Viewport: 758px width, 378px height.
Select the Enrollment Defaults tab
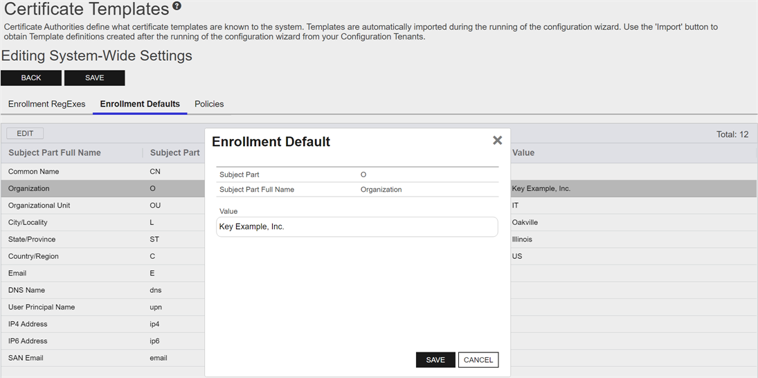(x=140, y=104)
